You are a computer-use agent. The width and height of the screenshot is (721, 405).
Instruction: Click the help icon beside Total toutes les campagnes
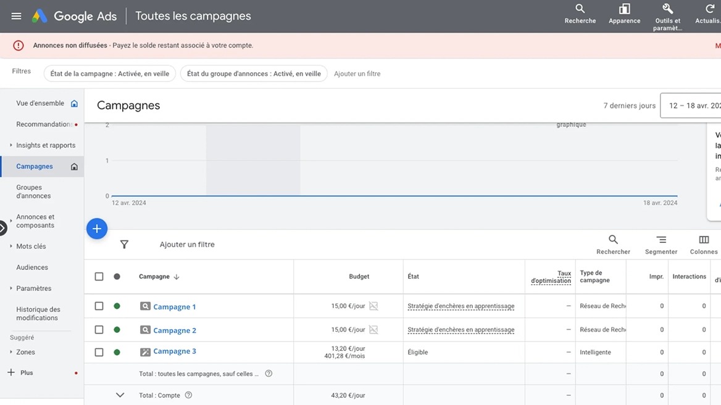point(269,374)
